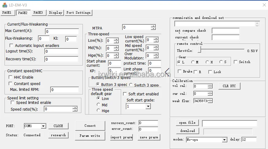Viewport: 268px width, 149px height.
Task: Click the set compare check field
Action: (225, 31)
